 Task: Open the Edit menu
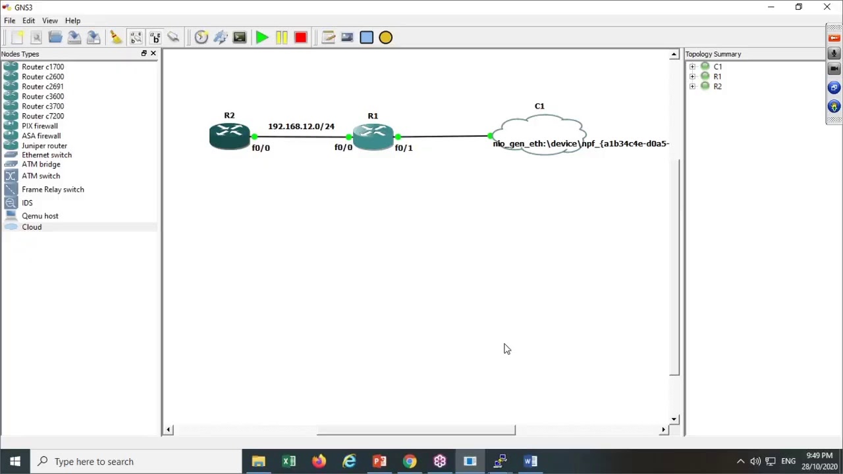[x=28, y=20]
